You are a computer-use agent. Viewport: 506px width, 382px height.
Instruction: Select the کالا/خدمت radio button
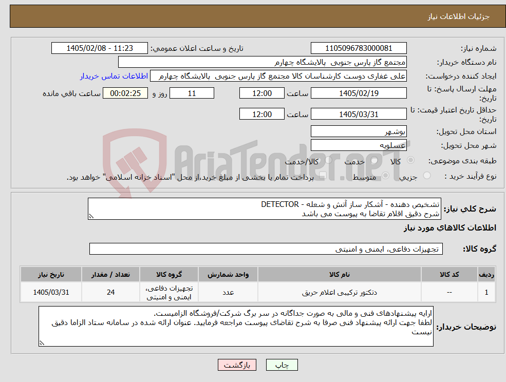pyautogui.click(x=328, y=160)
